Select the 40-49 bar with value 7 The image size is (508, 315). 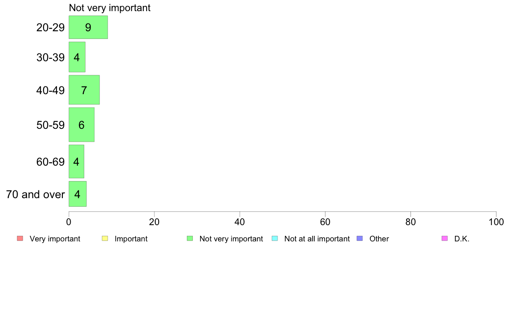pos(84,90)
